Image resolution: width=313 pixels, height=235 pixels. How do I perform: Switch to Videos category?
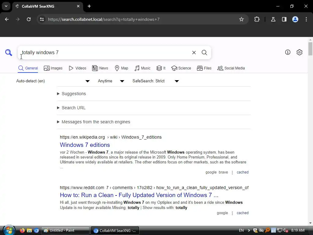[x=77, y=68]
